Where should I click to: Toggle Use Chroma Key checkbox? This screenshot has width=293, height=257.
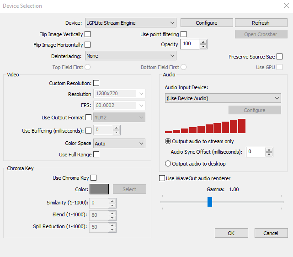tap(93, 177)
